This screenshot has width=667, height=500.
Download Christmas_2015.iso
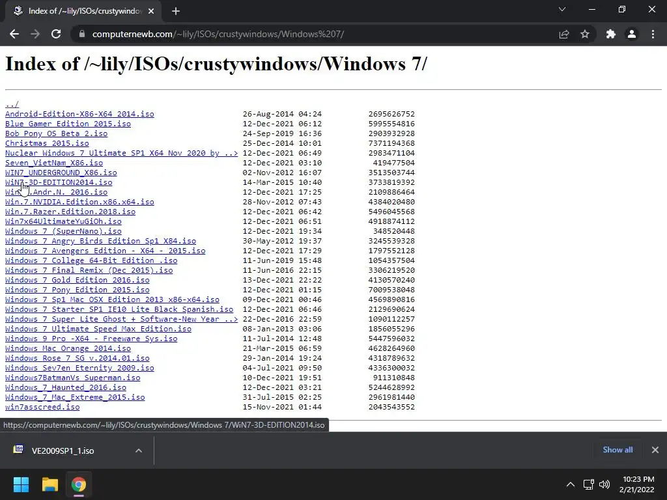pyautogui.click(x=47, y=143)
